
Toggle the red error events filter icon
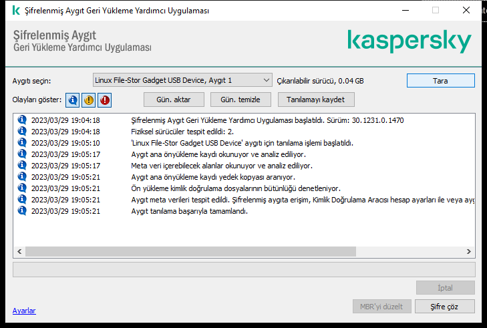tap(105, 100)
